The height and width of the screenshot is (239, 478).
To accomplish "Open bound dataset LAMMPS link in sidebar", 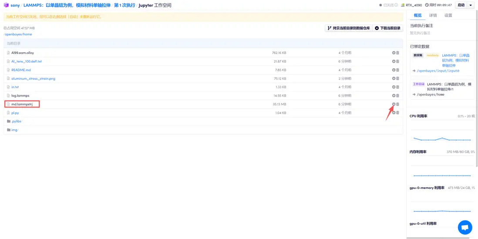I will pos(455,61).
